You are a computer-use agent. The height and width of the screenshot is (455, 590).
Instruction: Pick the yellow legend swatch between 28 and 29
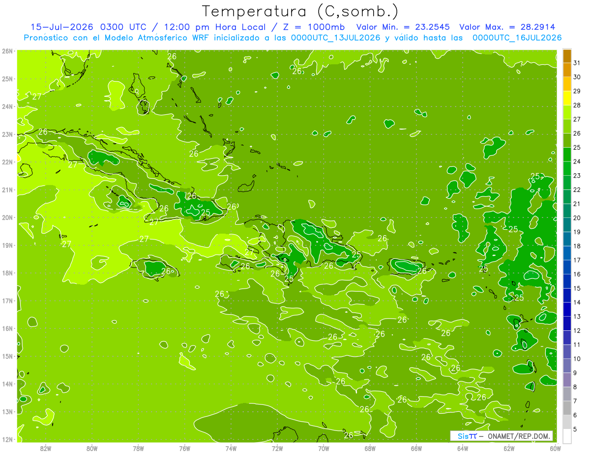tap(567, 98)
